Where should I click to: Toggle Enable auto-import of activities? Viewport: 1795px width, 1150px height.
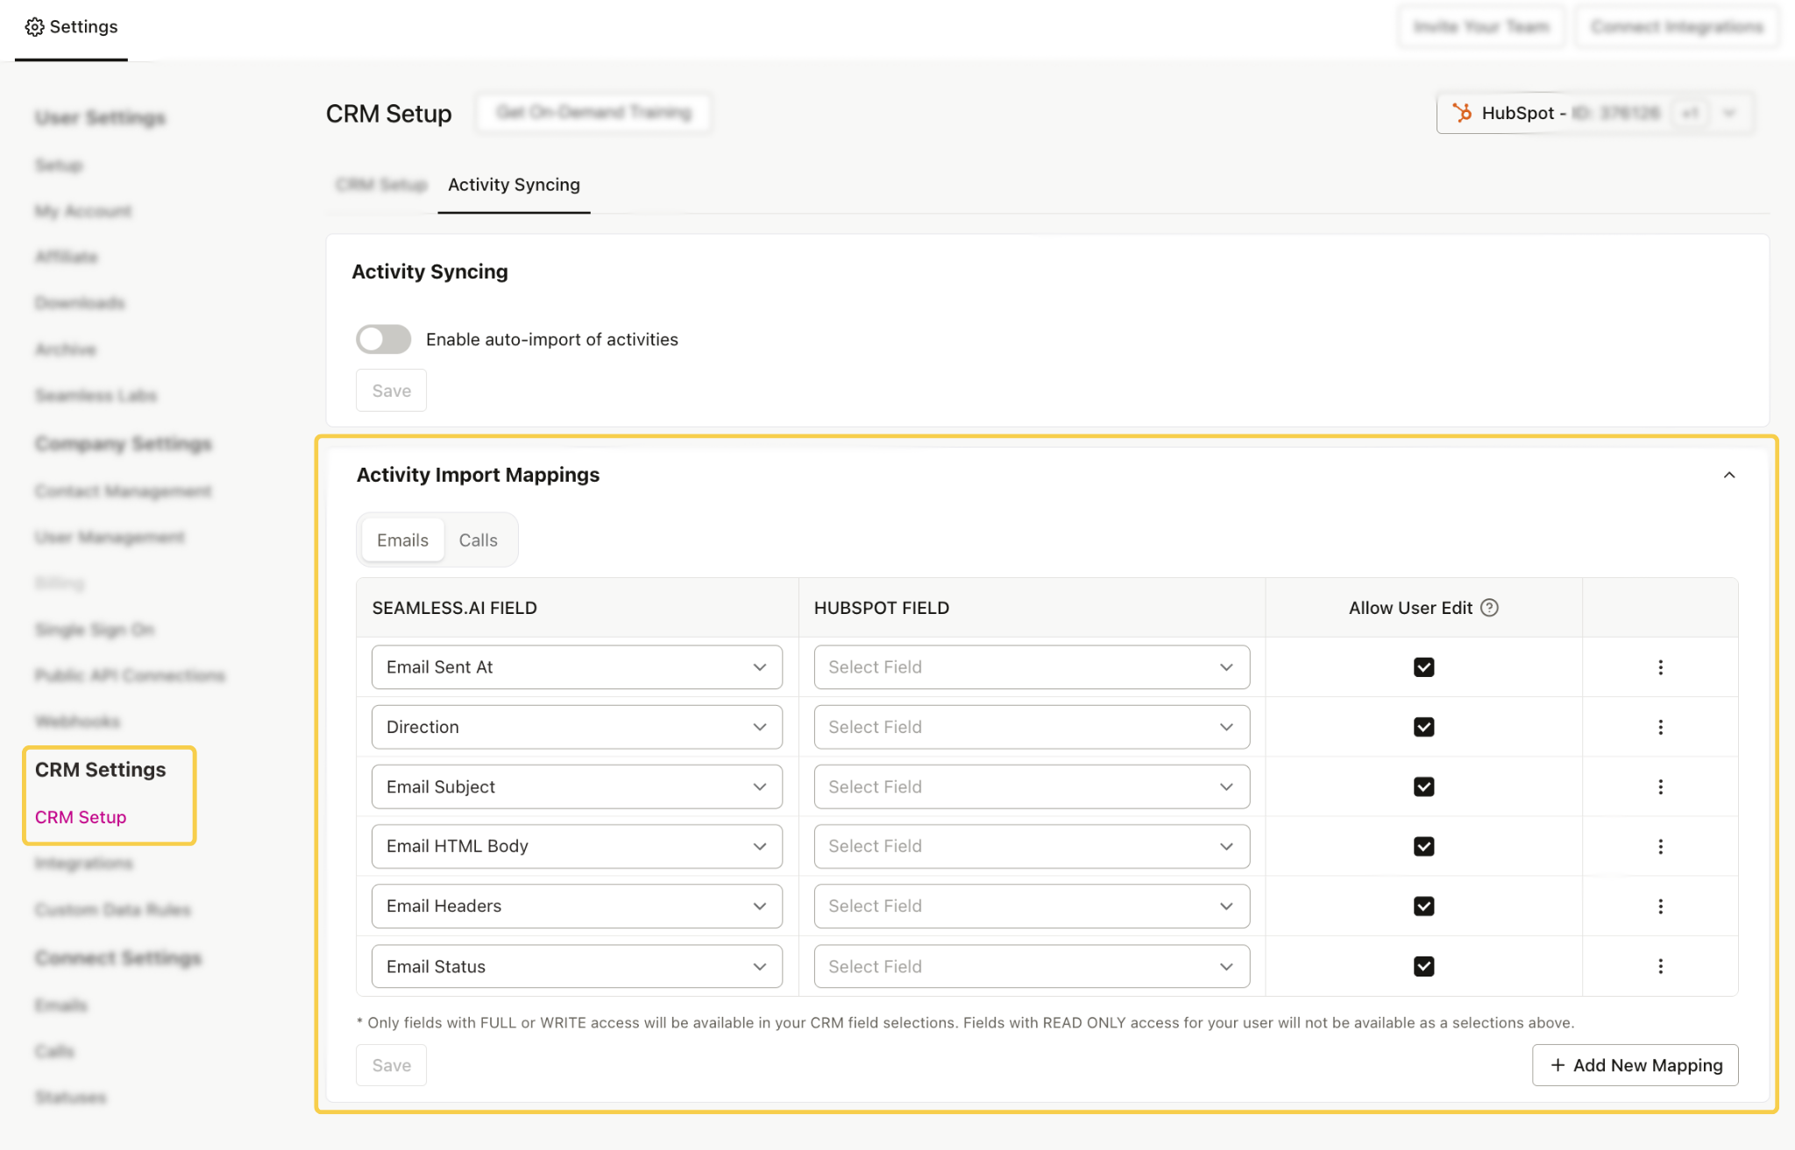click(383, 339)
